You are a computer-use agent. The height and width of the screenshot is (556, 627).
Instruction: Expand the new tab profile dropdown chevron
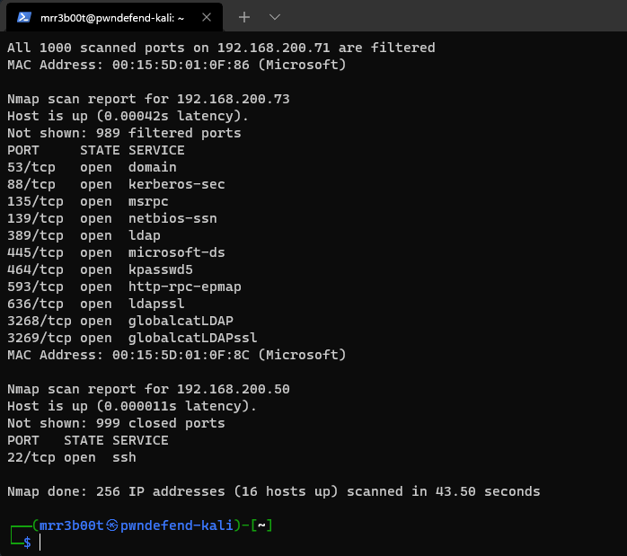[274, 17]
